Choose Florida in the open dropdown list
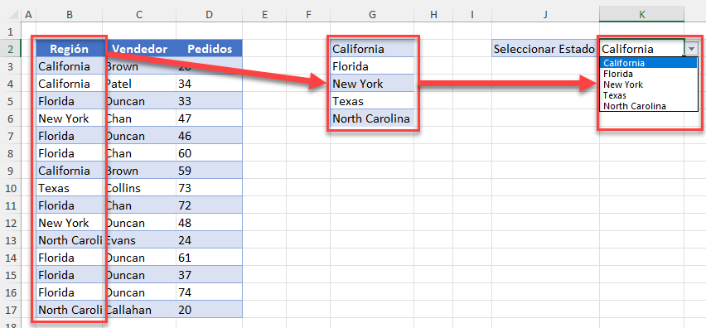706x328 pixels. coord(648,74)
